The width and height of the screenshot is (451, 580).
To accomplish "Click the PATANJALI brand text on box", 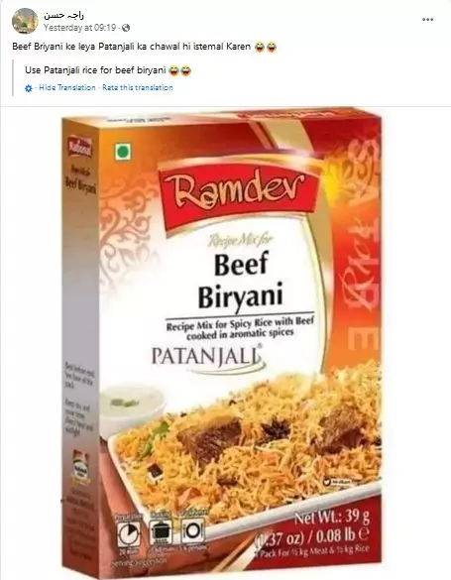I will [207, 356].
